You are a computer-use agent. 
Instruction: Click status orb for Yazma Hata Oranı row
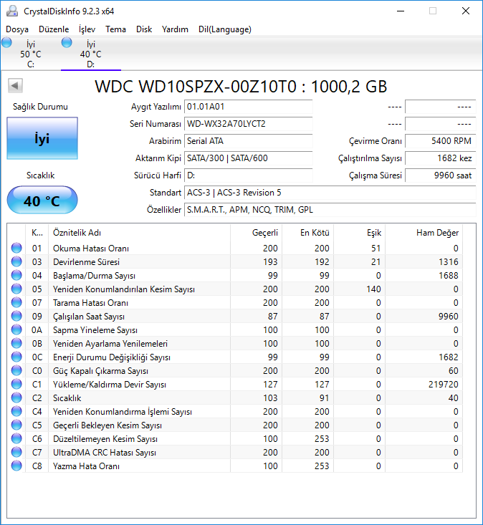point(16,466)
